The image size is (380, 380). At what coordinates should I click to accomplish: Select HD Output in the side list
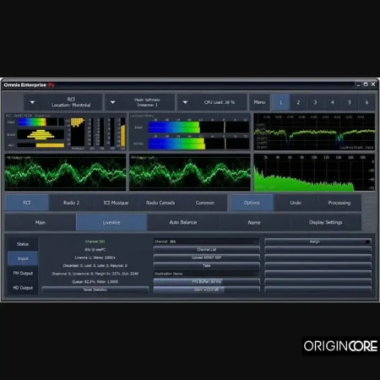click(23, 288)
